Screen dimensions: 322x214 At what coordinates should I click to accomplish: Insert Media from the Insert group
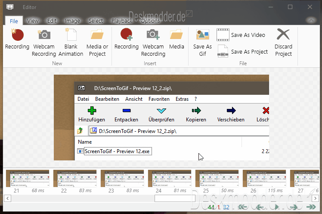[176, 39]
